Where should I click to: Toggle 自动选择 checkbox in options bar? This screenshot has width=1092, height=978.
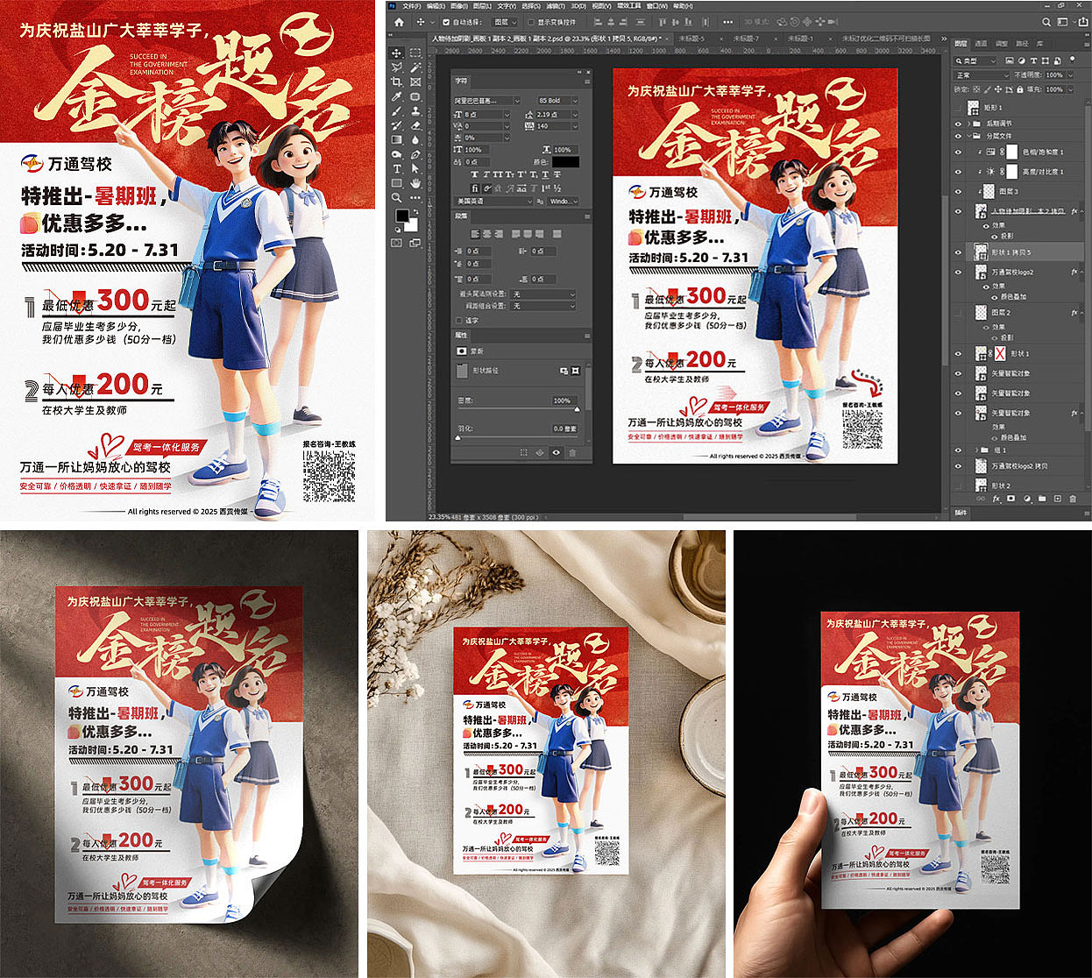pyautogui.click(x=445, y=22)
